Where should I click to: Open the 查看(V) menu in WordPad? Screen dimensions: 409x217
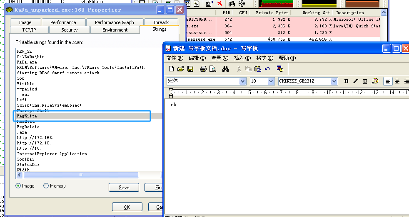point(219,58)
